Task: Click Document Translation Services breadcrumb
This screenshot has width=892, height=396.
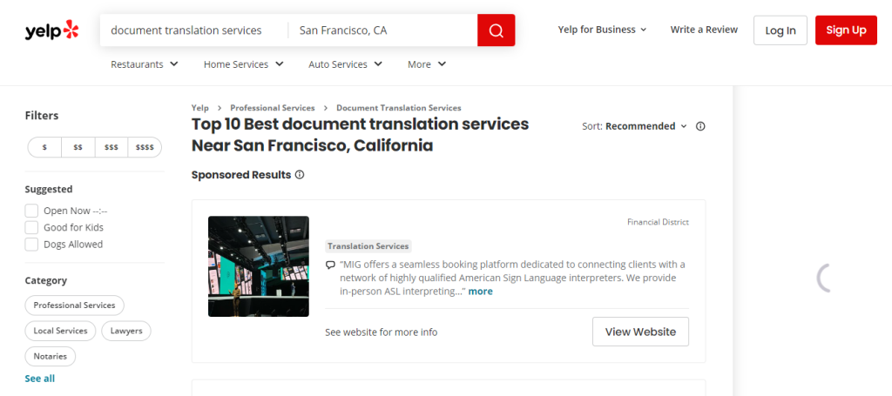Action: coord(399,107)
